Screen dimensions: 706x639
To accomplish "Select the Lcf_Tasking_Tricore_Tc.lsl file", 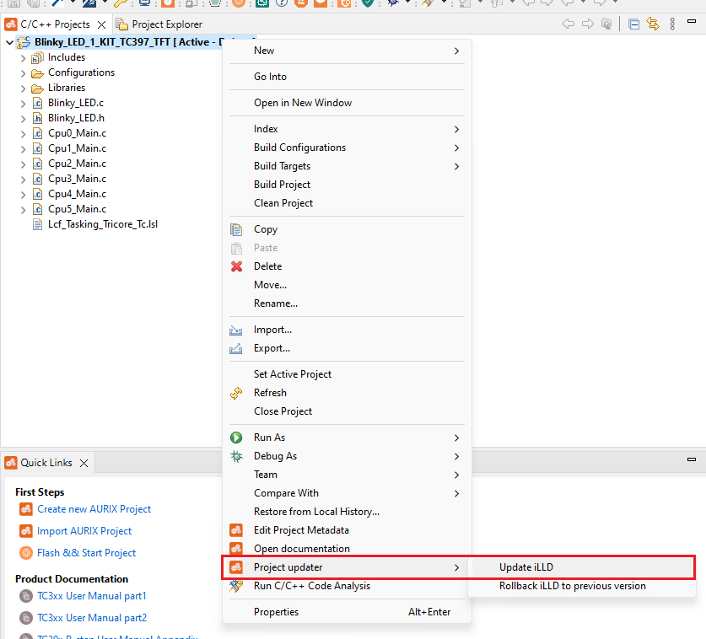I will click(102, 224).
